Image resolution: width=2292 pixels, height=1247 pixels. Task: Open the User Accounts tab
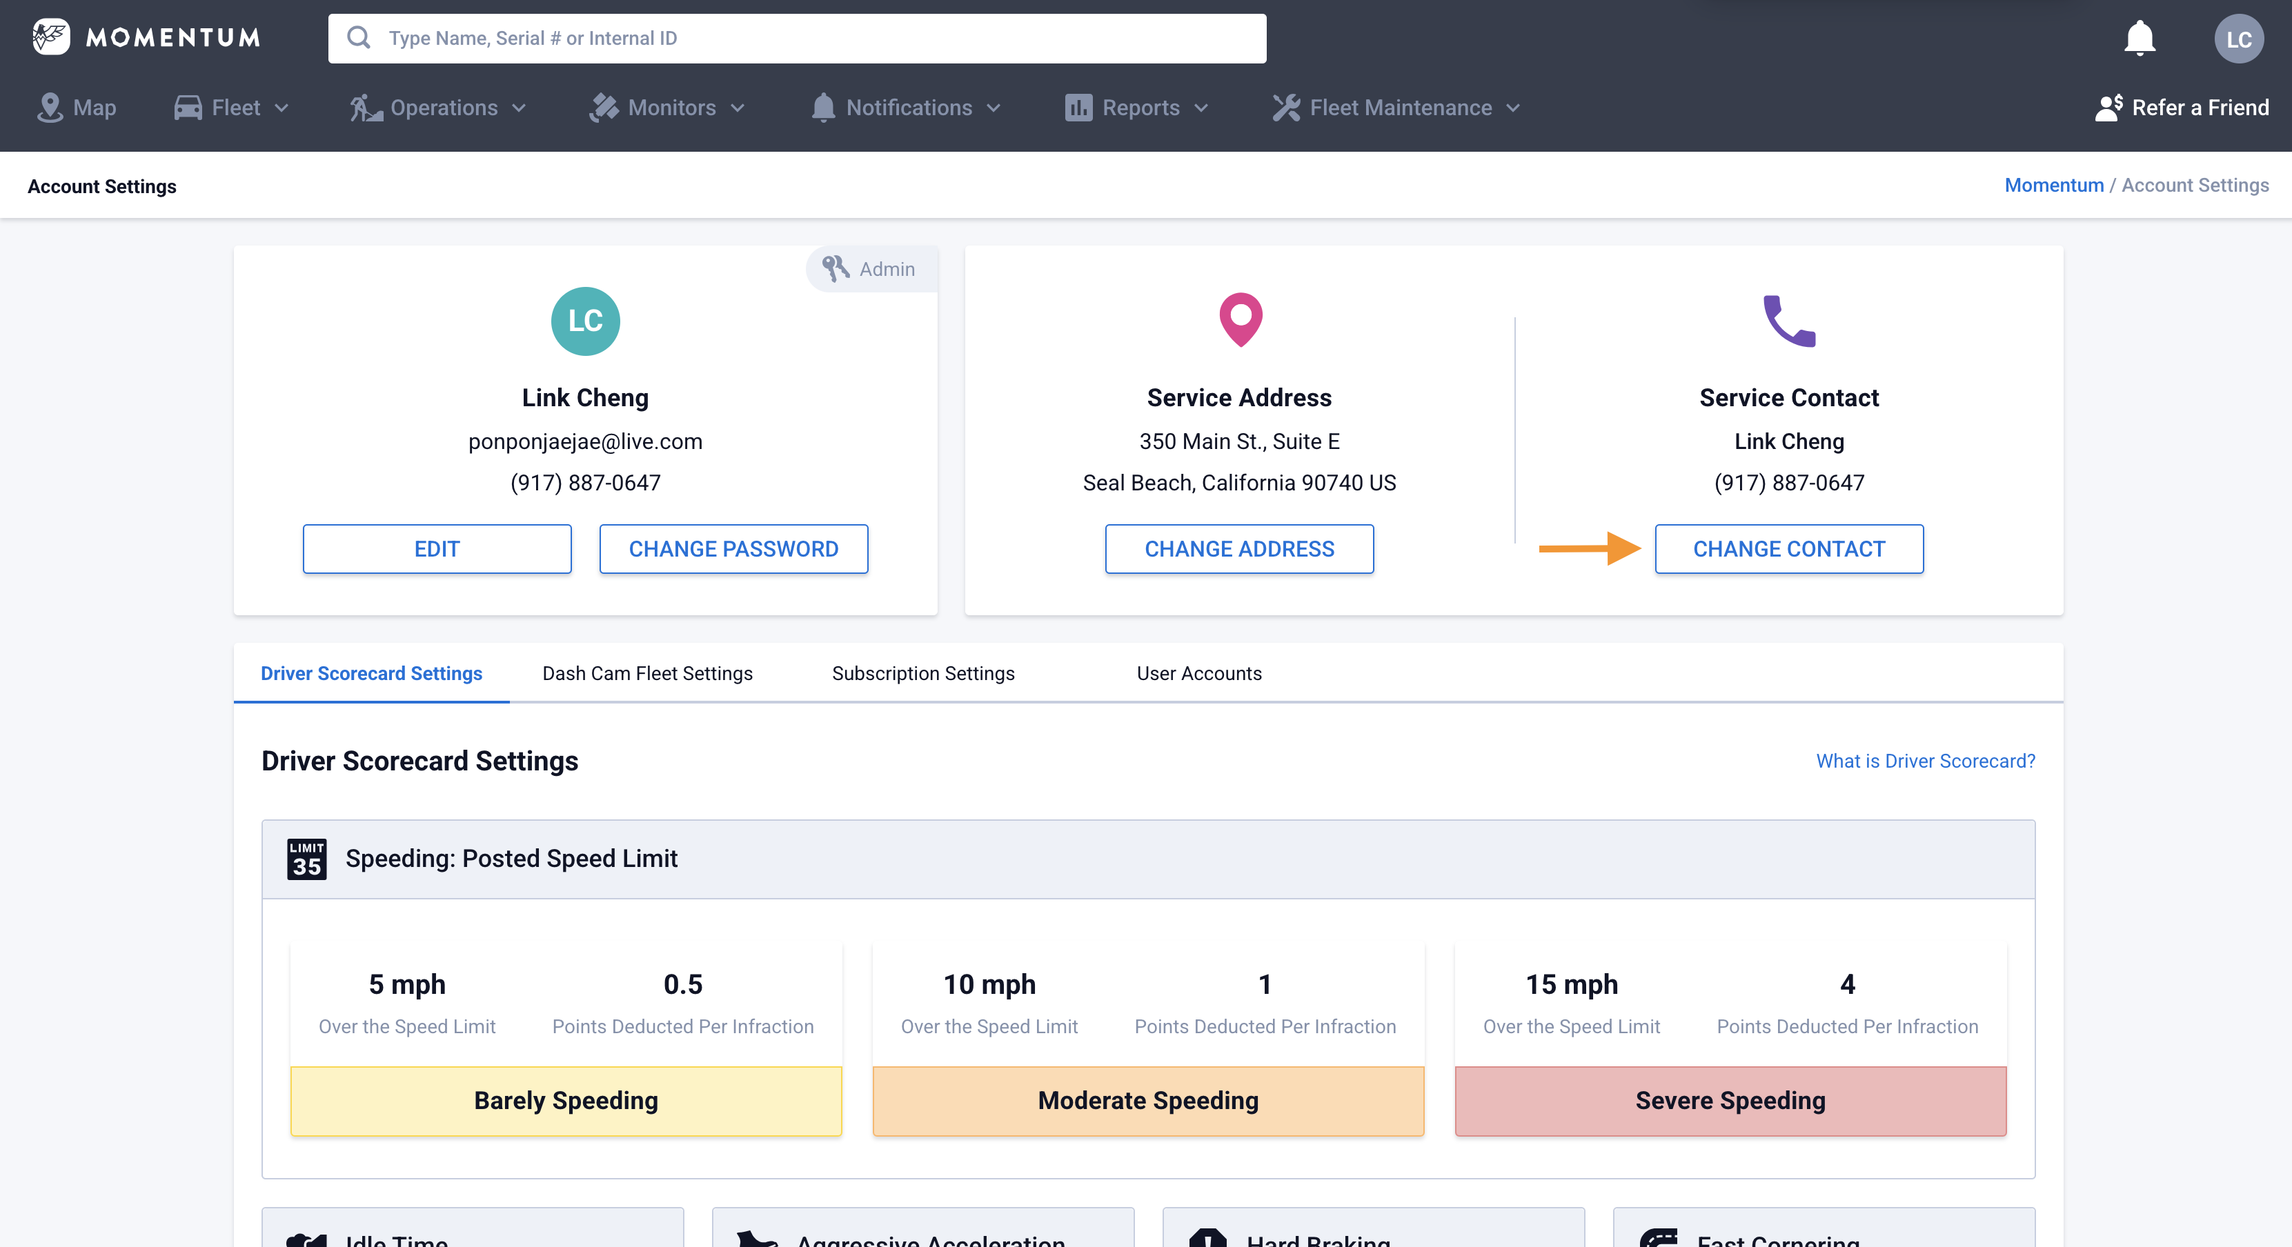point(1198,673)
